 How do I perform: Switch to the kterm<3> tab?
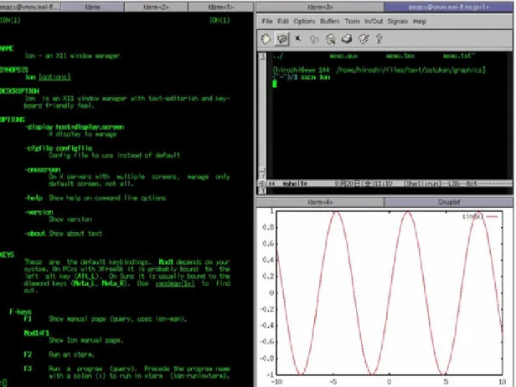320,7
